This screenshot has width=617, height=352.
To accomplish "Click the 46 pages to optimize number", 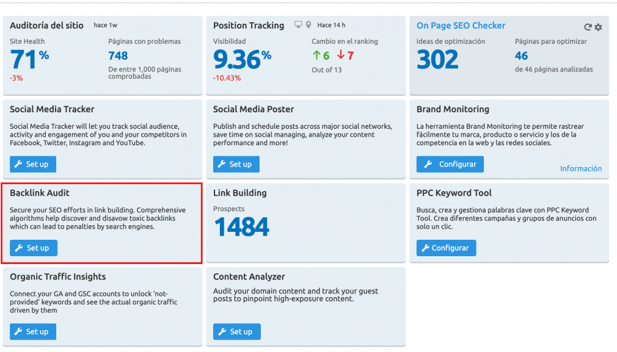I will (x=521, y=56).
